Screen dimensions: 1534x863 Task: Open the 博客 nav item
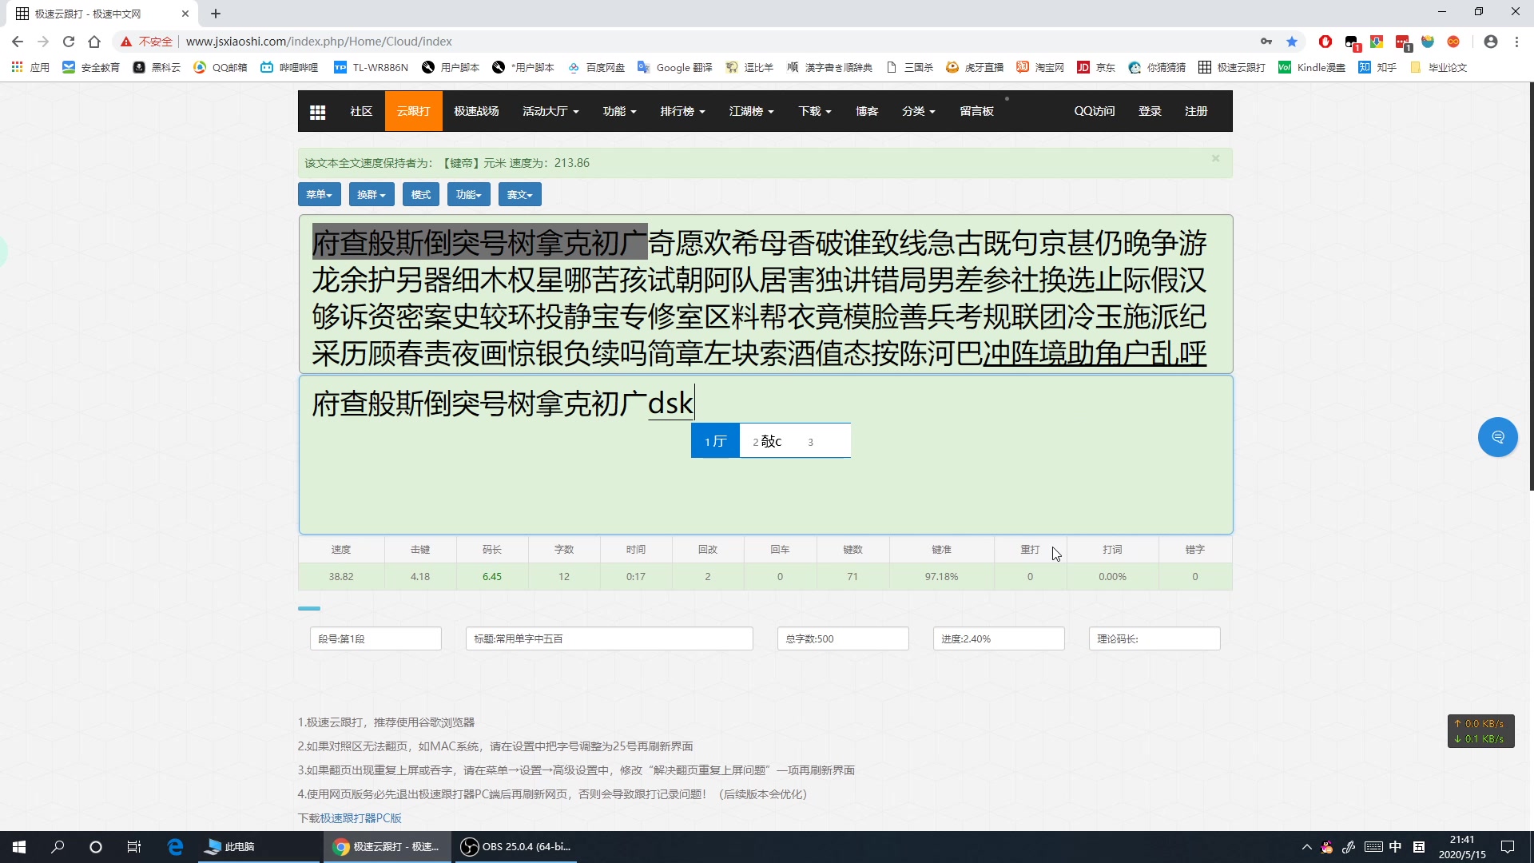click(x=867, y=111)
